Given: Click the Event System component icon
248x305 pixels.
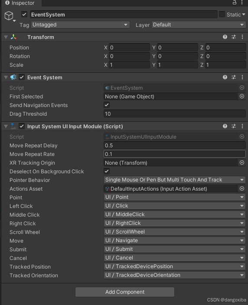Looking at the screenshot, I should (13, 77).
